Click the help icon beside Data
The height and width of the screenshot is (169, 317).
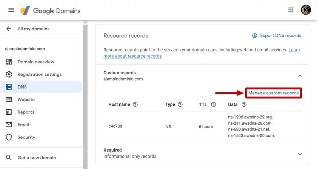(x=244, y=104)
